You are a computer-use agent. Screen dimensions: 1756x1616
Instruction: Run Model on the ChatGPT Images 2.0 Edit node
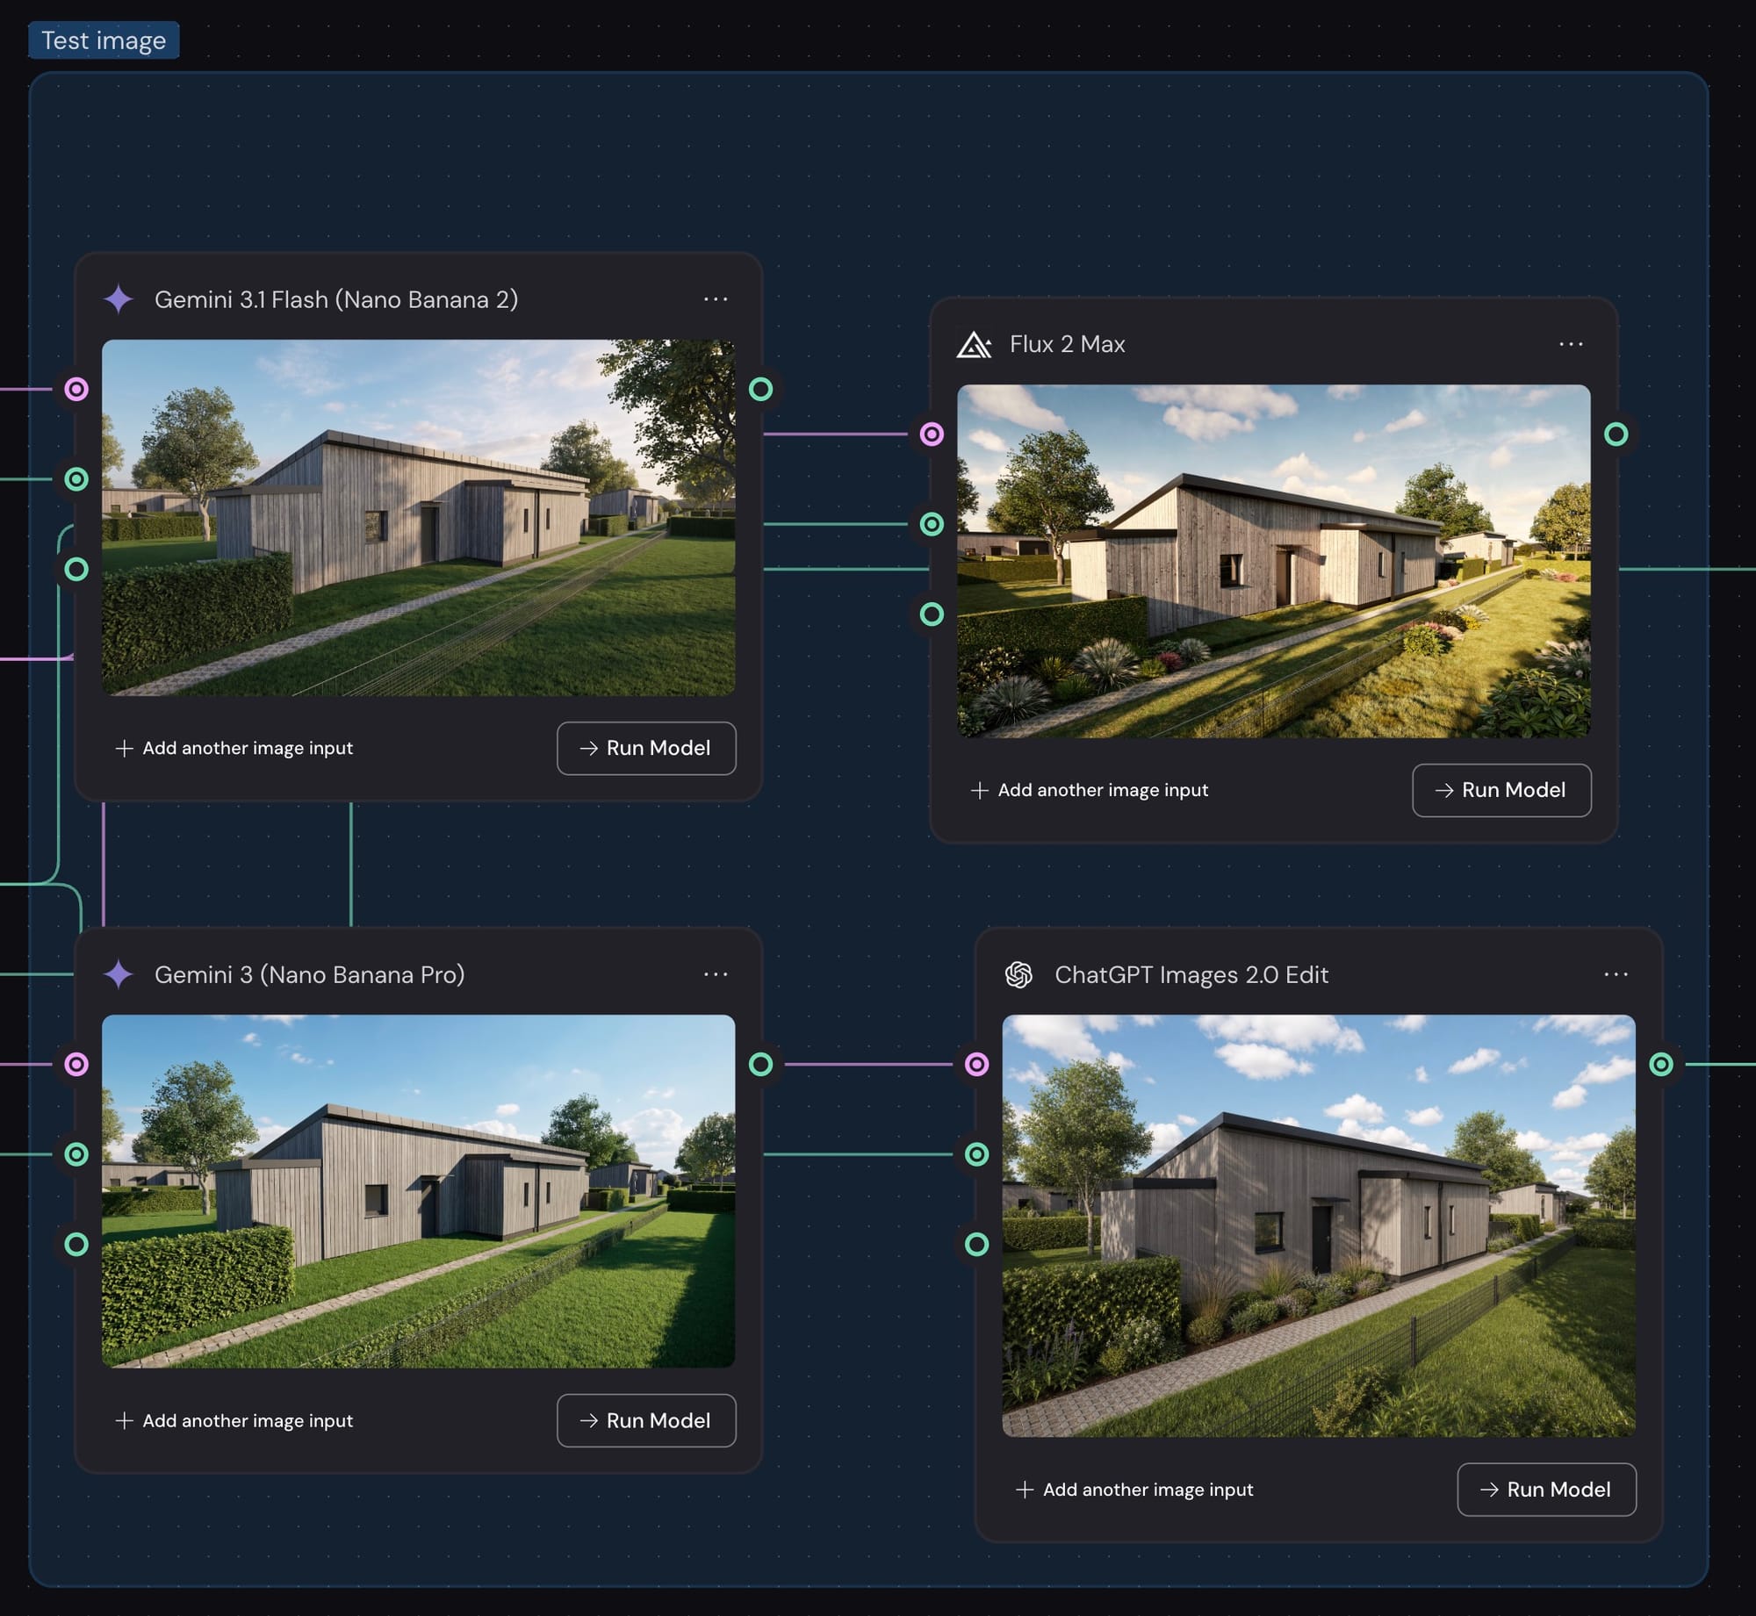pyautogui.click(x=1547, y=1490)
